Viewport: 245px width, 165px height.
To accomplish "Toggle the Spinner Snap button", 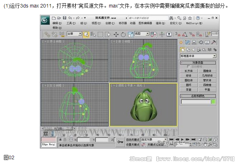I will coord(199,34).
